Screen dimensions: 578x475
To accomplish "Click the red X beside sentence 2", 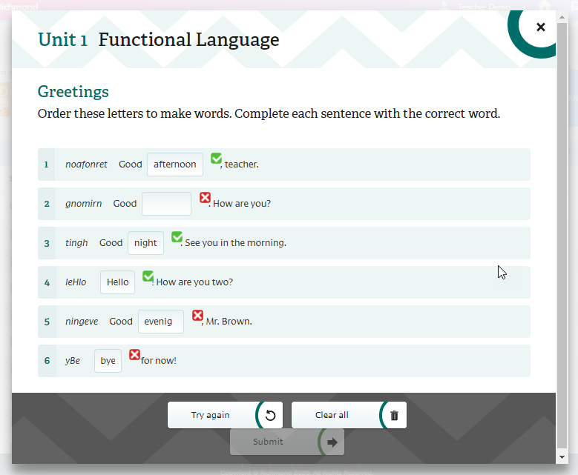I will [205, 197].
